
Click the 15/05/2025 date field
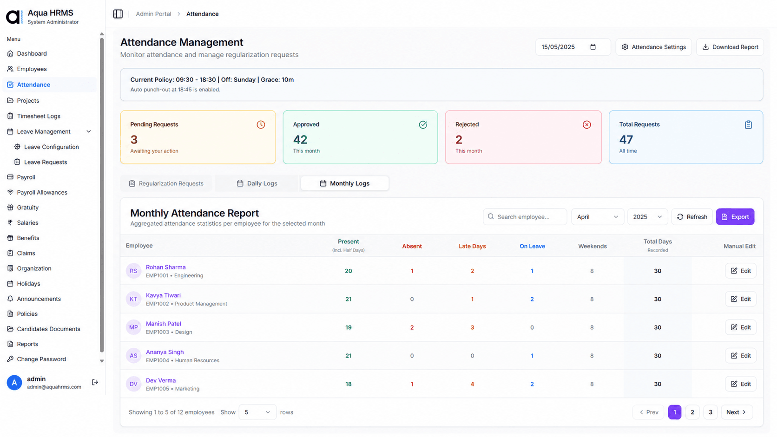pyautogui.click(x=573, y=47)
